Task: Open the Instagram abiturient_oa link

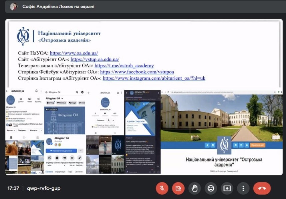Action: pos(154,78)
